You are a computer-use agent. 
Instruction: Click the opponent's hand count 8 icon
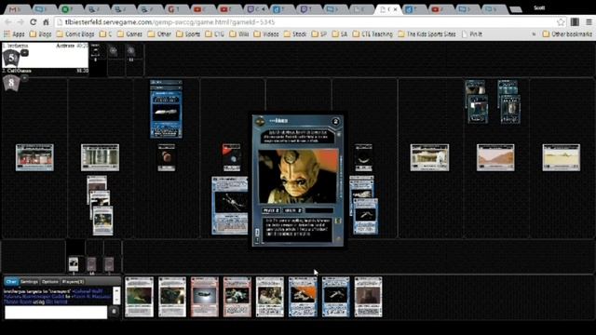click(10, 83)
